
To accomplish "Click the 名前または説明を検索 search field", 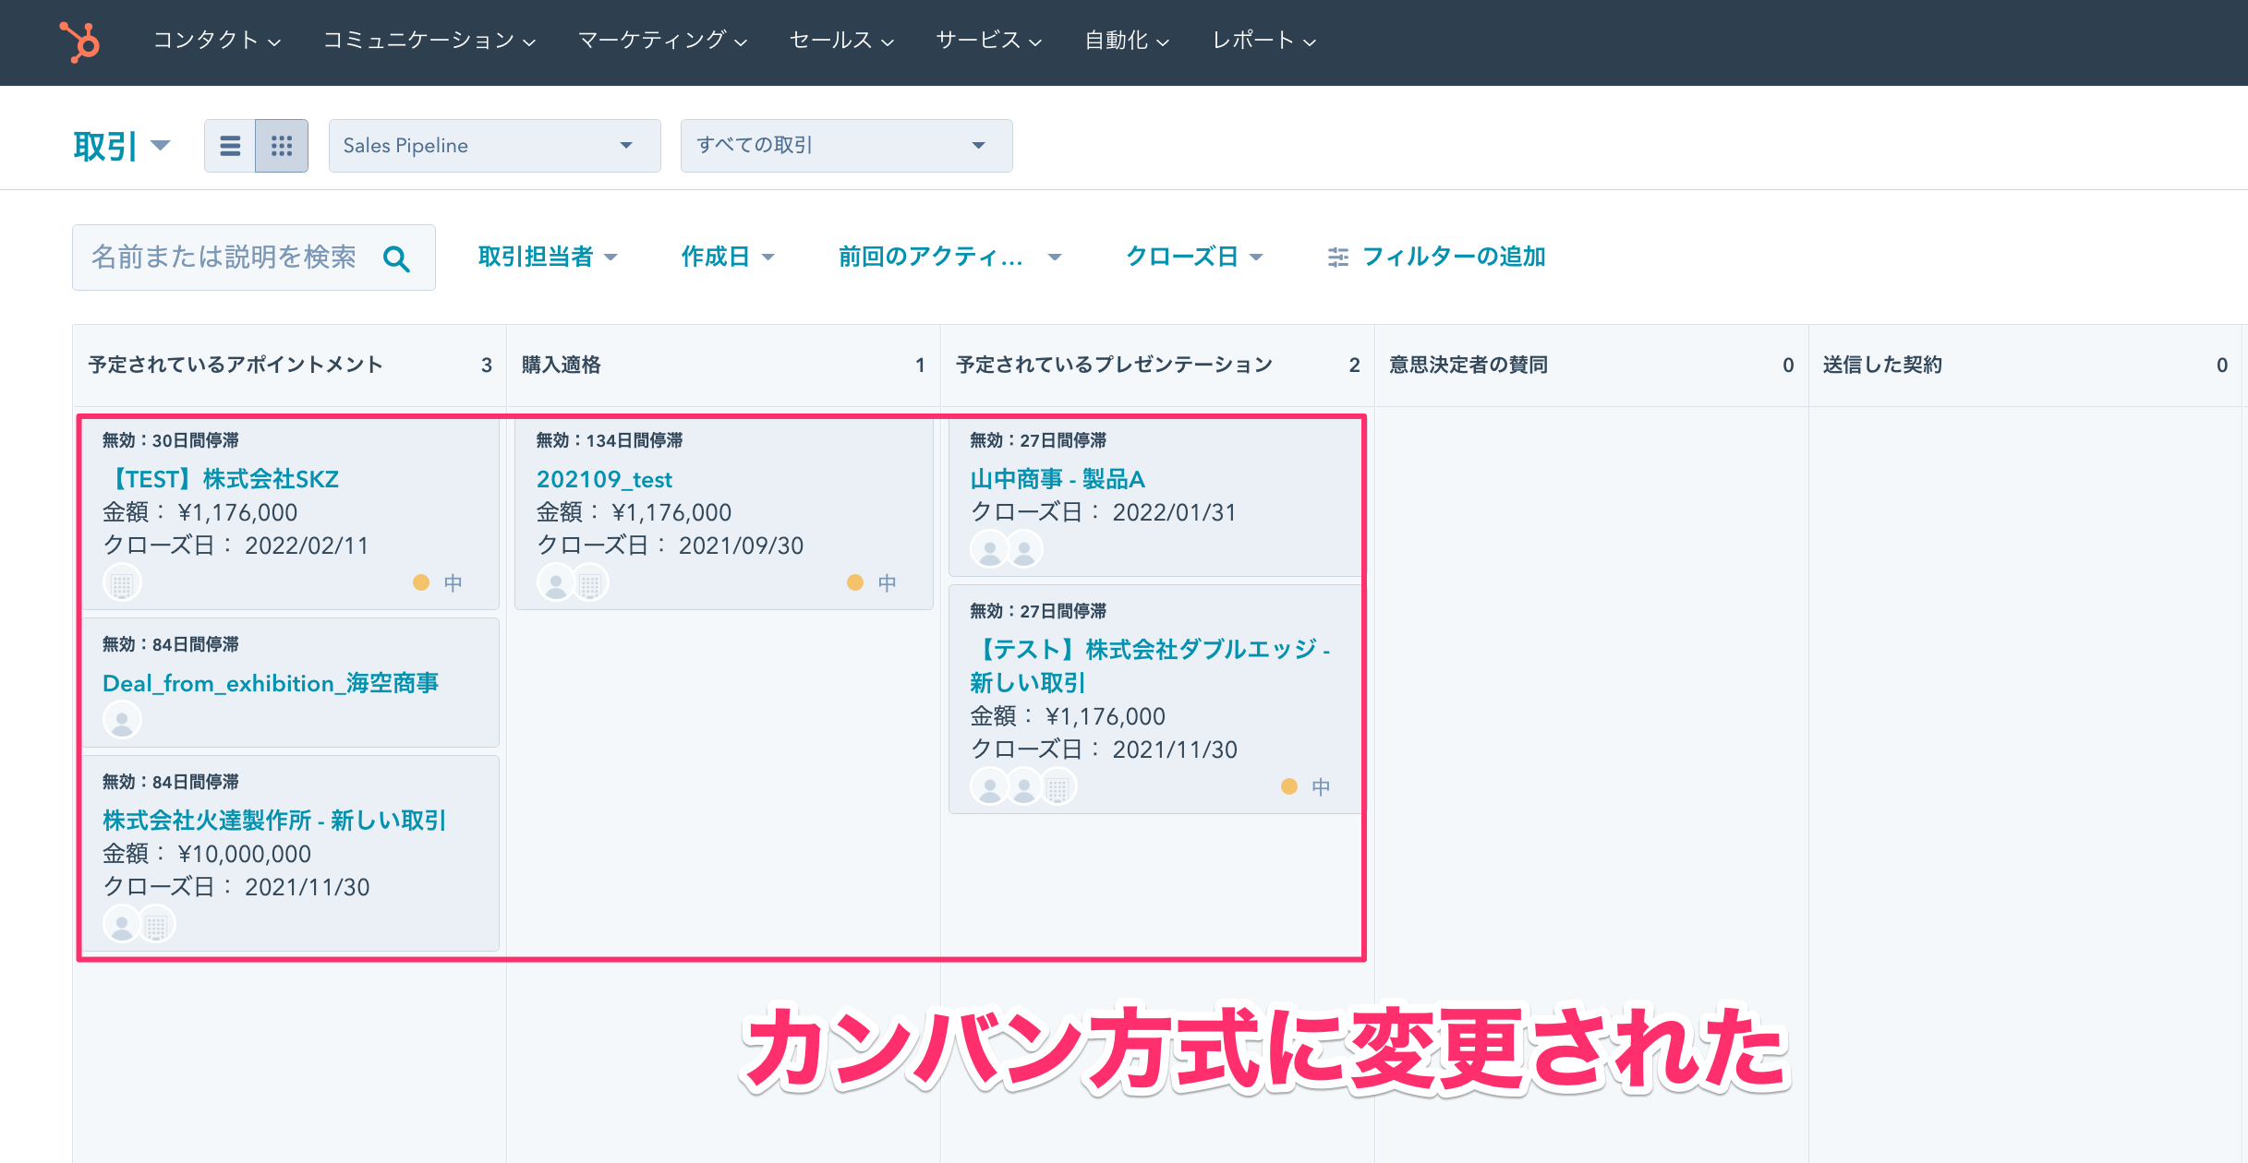I will pyautogui.click(x=254, y=258).
